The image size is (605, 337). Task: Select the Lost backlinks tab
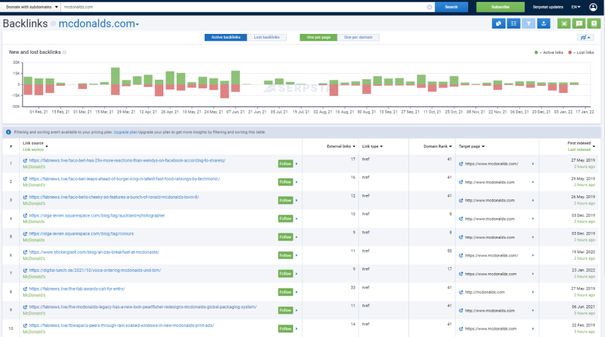coord(266,37)
